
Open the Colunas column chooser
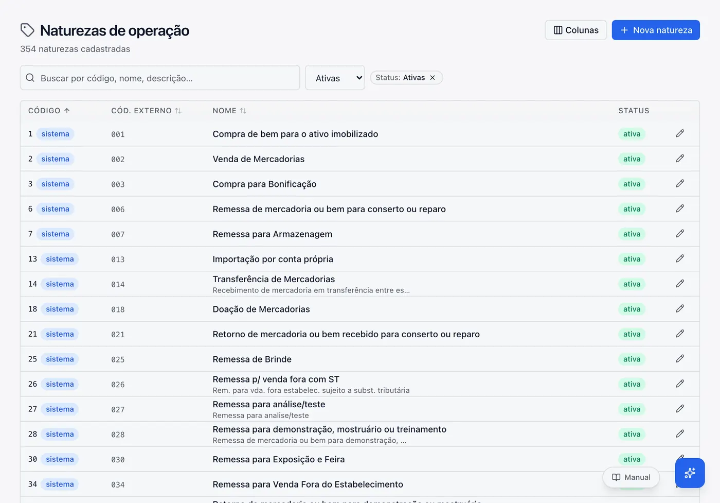tap(575, 30)
